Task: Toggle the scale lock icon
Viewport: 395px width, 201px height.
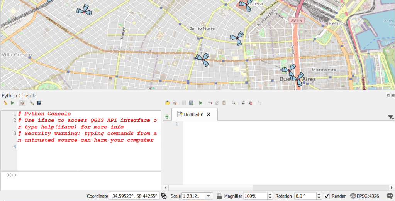Action: point(219,196)
